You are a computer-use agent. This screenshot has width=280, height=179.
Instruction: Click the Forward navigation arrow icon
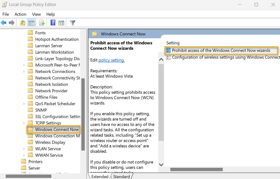(x=11, y=23)
